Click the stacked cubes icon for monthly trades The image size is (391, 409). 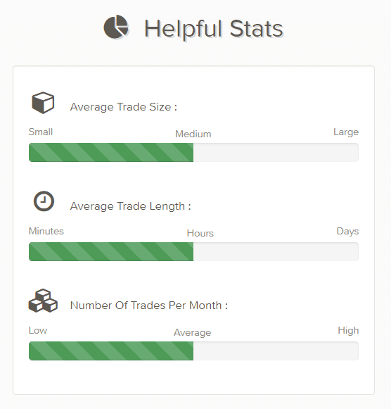click(43, 301)
